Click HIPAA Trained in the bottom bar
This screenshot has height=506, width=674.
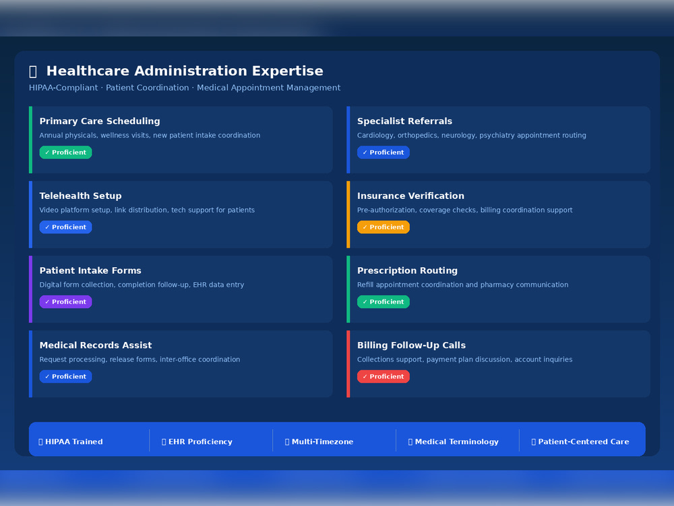71,441
